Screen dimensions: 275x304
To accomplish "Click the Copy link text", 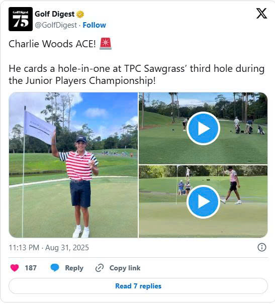I will pyautogui.click(x=125, y=268).
